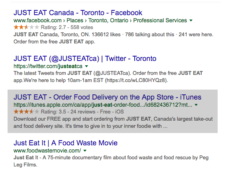The image size is (228, 178).
Task: Click the Facebook 2.7 star rating icons
Action: tap(26, 27)
